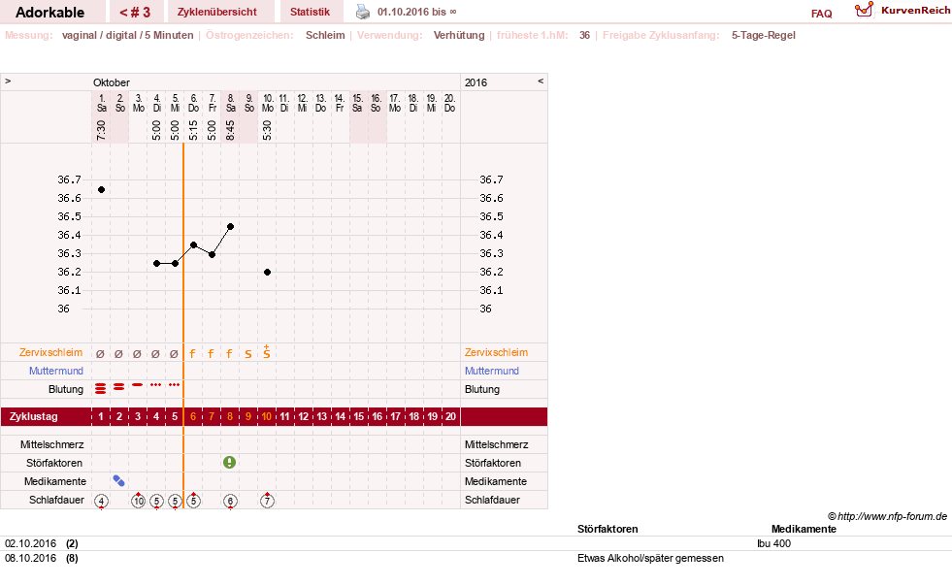Click the printer icon
This screenshot has height=586, width=952.
(363, 12)
